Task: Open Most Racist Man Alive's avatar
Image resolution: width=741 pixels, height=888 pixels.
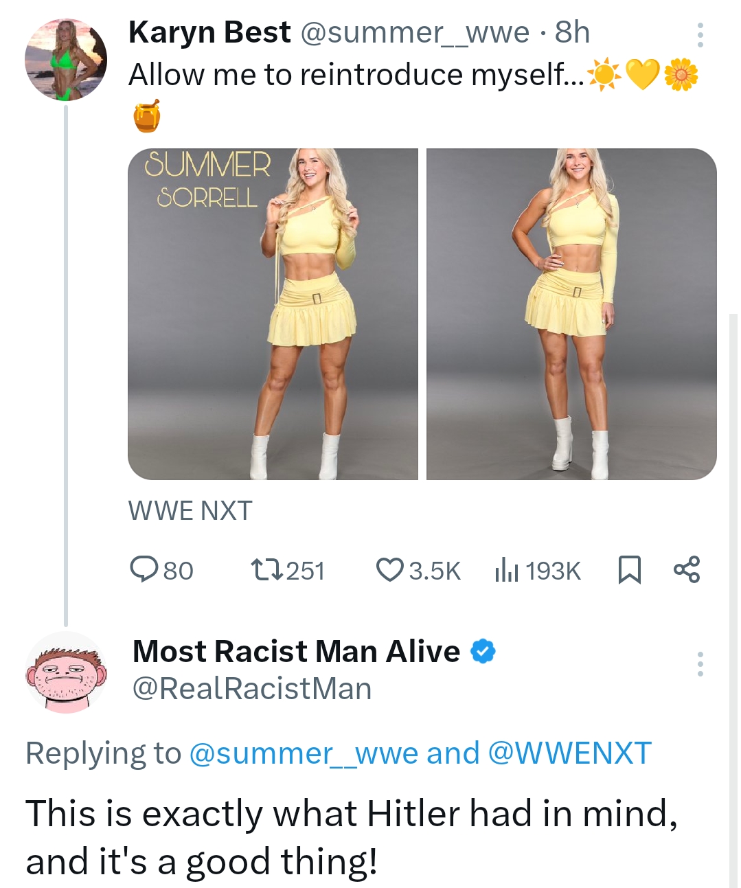Action: pyautogui.click(x=66, y=672)
